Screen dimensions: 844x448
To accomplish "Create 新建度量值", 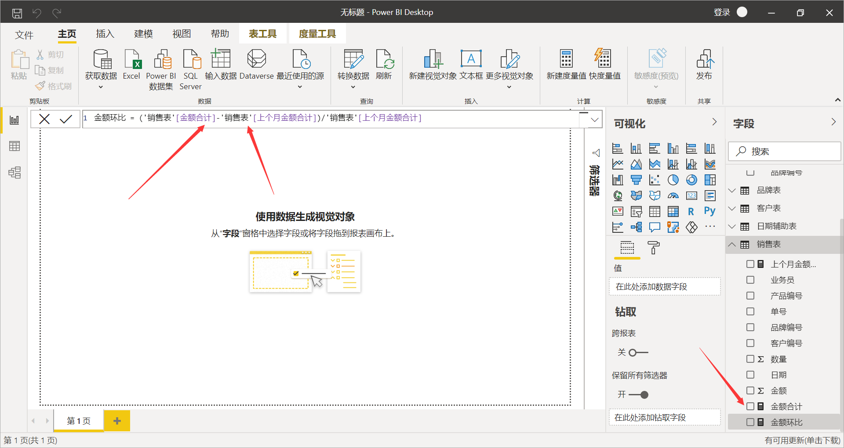I will 566,65.
